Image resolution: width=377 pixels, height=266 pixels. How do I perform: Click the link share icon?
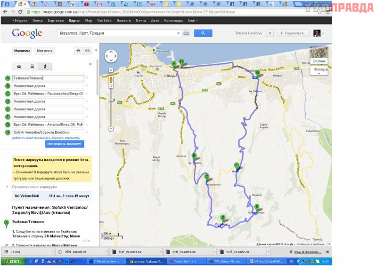click(x=87, y=50)
